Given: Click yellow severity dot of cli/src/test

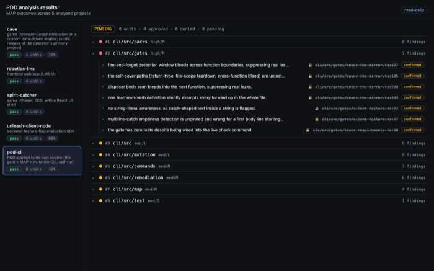Looking at the screenshot, I should (100, 201).
